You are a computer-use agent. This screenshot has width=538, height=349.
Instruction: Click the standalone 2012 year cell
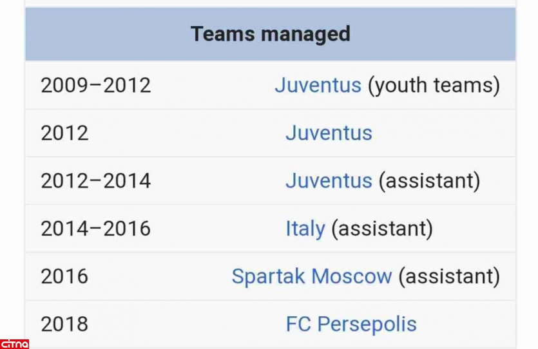pos(64,133)
